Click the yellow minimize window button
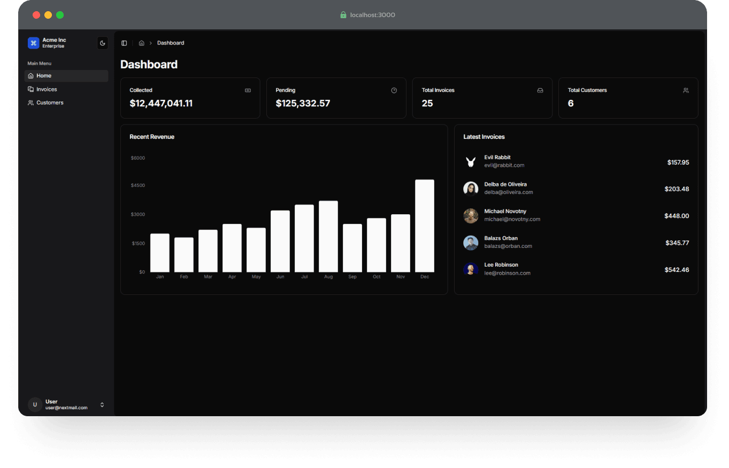This screenshot has width=729, height=468. [48, 15]
